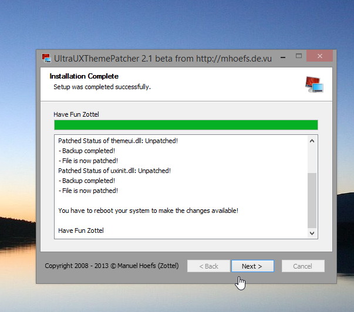Click the greyed-out Cancel button
The height and width of the screenshot is (312, 354).
(x=303, y=266)
